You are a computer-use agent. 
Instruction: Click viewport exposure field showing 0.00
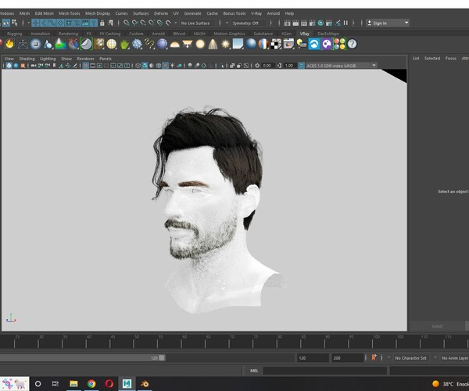(x=267, y=66)
